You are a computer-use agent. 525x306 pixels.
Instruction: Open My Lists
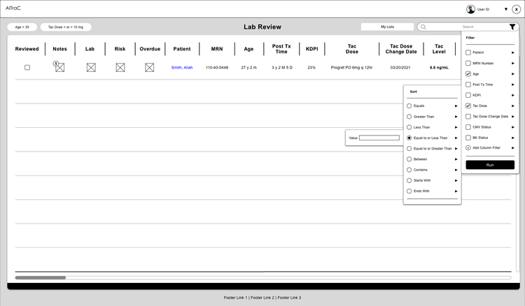[387, 27]
